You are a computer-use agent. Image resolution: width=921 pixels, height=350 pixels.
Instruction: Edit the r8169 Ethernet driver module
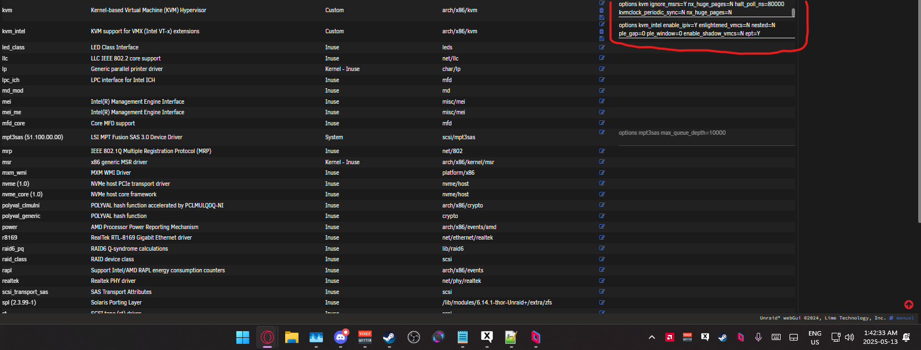click(602, 237)
